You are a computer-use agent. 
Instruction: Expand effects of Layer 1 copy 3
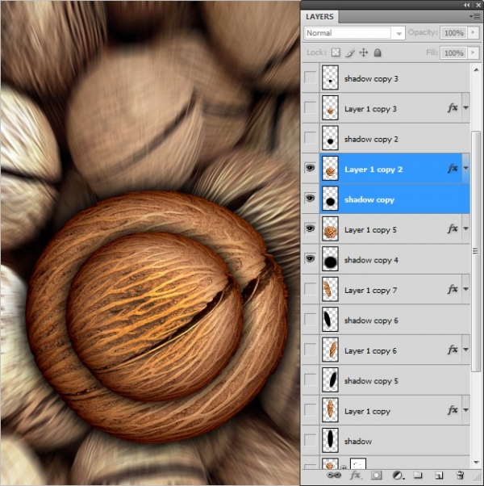tap(465, 108)
